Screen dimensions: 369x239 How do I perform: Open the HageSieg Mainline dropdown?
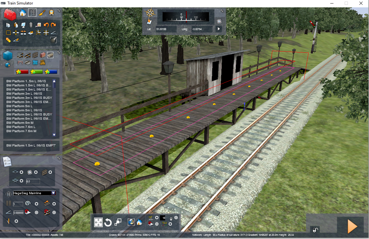point(53,193)
